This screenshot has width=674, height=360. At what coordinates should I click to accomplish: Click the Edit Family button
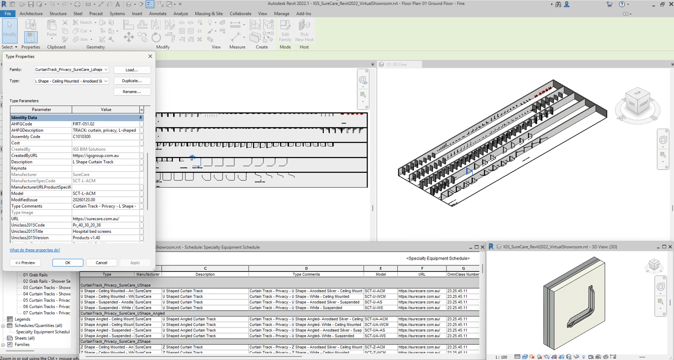(x=285, y=31)
